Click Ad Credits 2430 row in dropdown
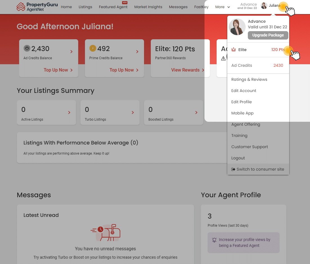Image resolution: width=310 pixels, height=264 pixels. [x=258, y=65]
